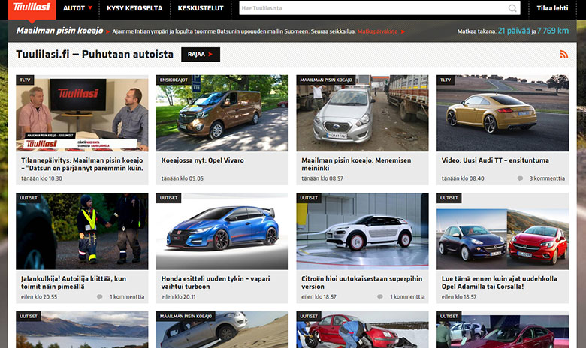Open 'Tilannepäivitys: Maailman pisin koeajo' headline
The width and height of the screenshot is (586, 348).
click(82, 164)
